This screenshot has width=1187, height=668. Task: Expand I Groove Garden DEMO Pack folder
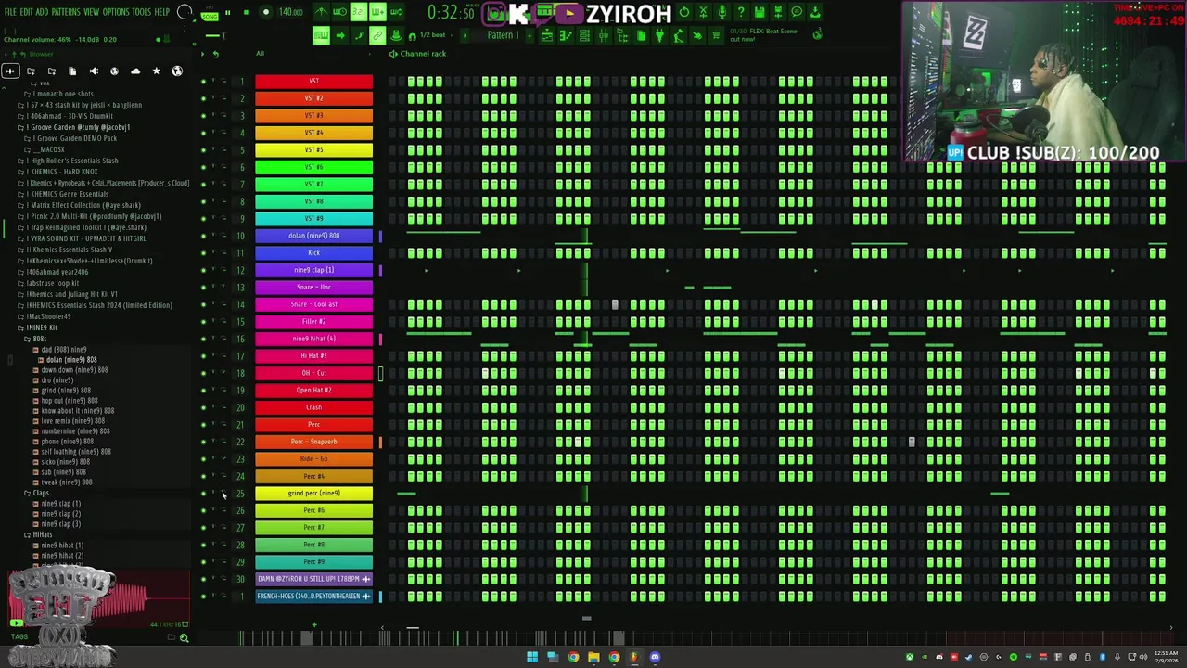[74, 138]
